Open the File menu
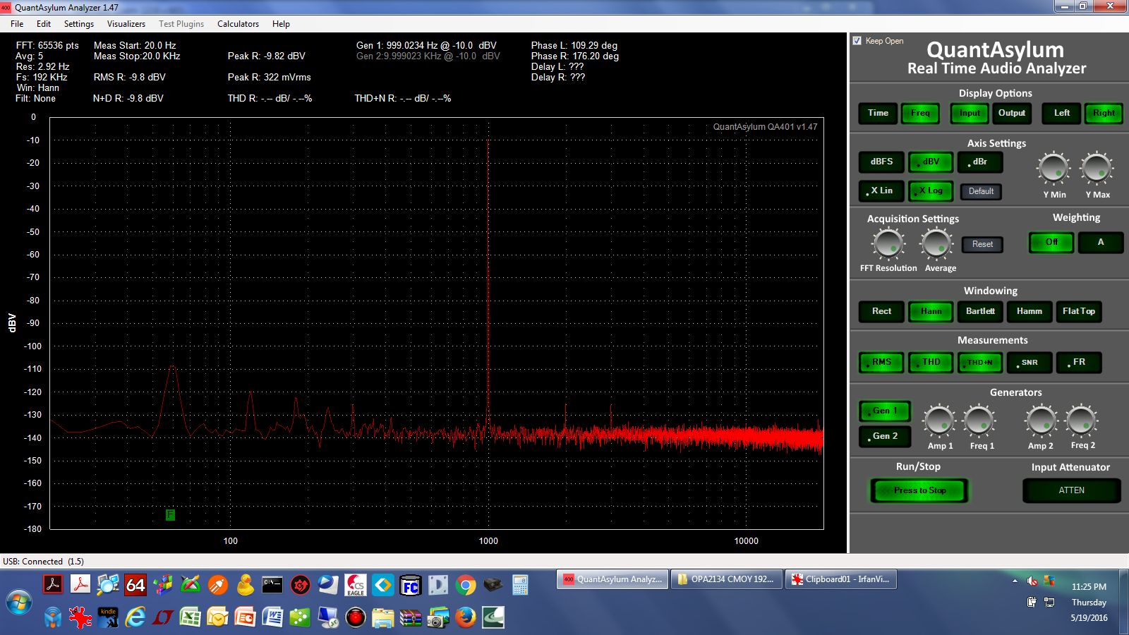The image size is (1129, 635). point(17,23)
